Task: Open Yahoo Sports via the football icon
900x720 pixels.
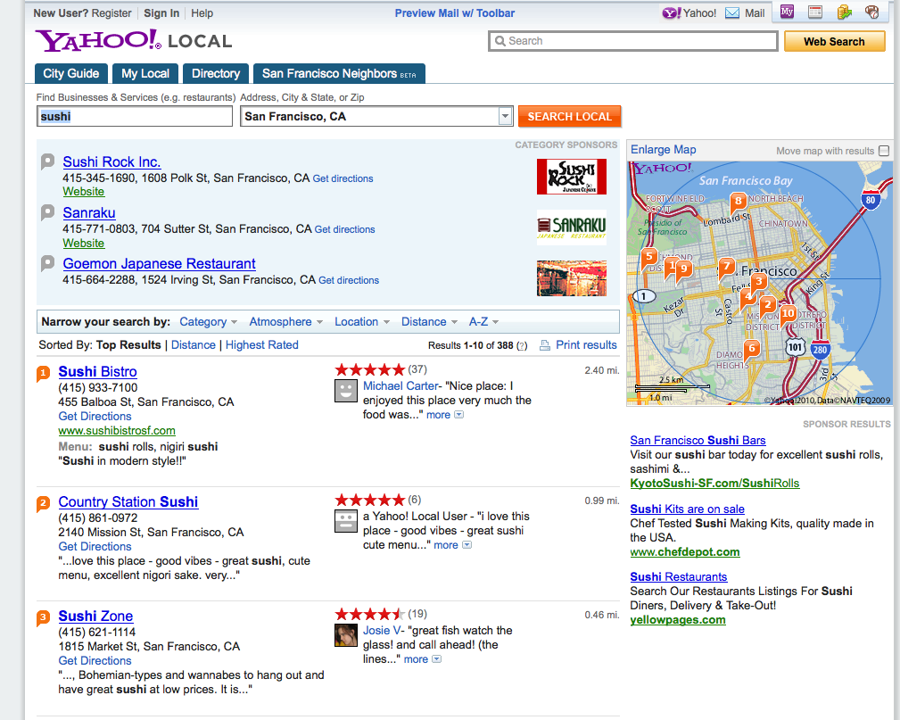Action: 873,12
